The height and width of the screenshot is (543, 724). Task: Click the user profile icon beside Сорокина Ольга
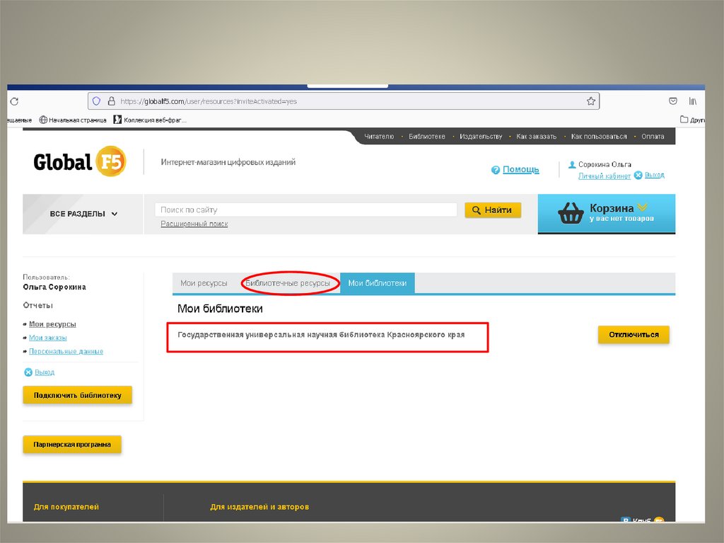[x=572, y=164]
